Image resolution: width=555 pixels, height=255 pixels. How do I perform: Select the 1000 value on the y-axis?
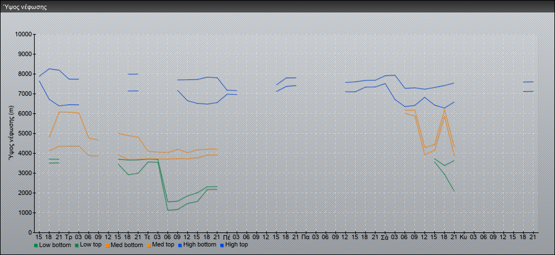click(x=25, y=212)
